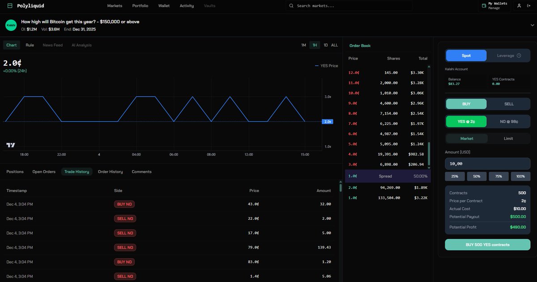
Task: Select the 1H chart interval
Action: point(315,45)
